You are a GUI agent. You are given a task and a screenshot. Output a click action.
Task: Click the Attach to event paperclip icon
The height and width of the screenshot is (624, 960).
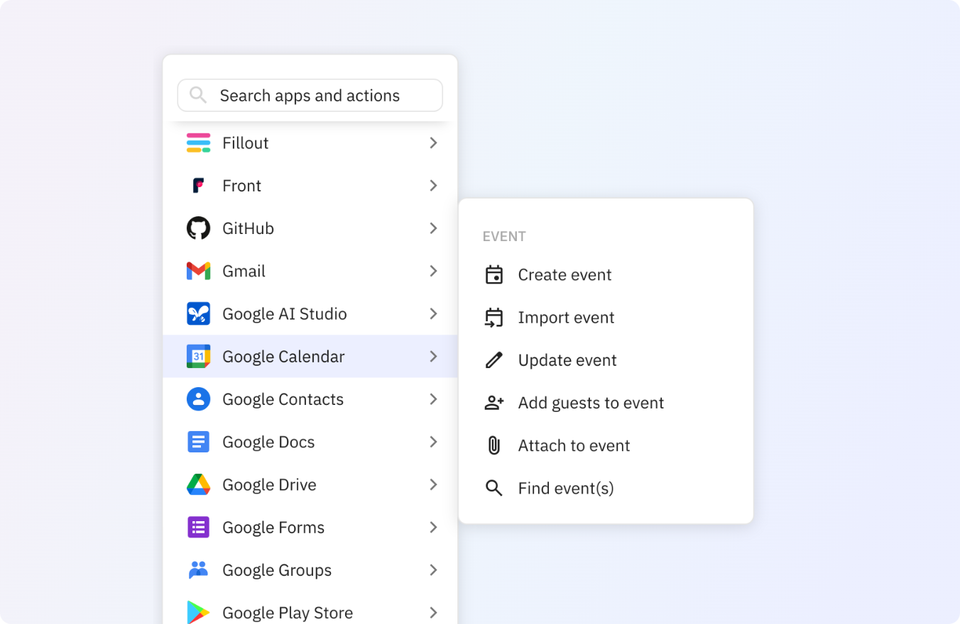point(493,445)
